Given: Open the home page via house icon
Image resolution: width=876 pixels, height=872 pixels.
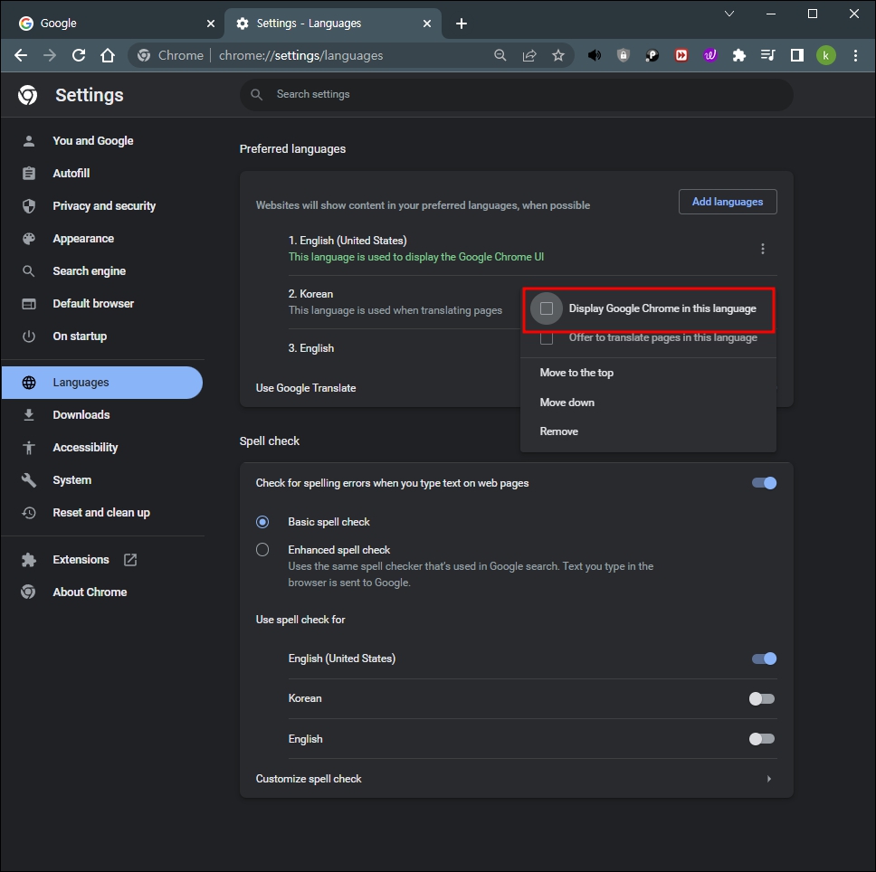Looking at the screenshot, I should coord(108,55).
